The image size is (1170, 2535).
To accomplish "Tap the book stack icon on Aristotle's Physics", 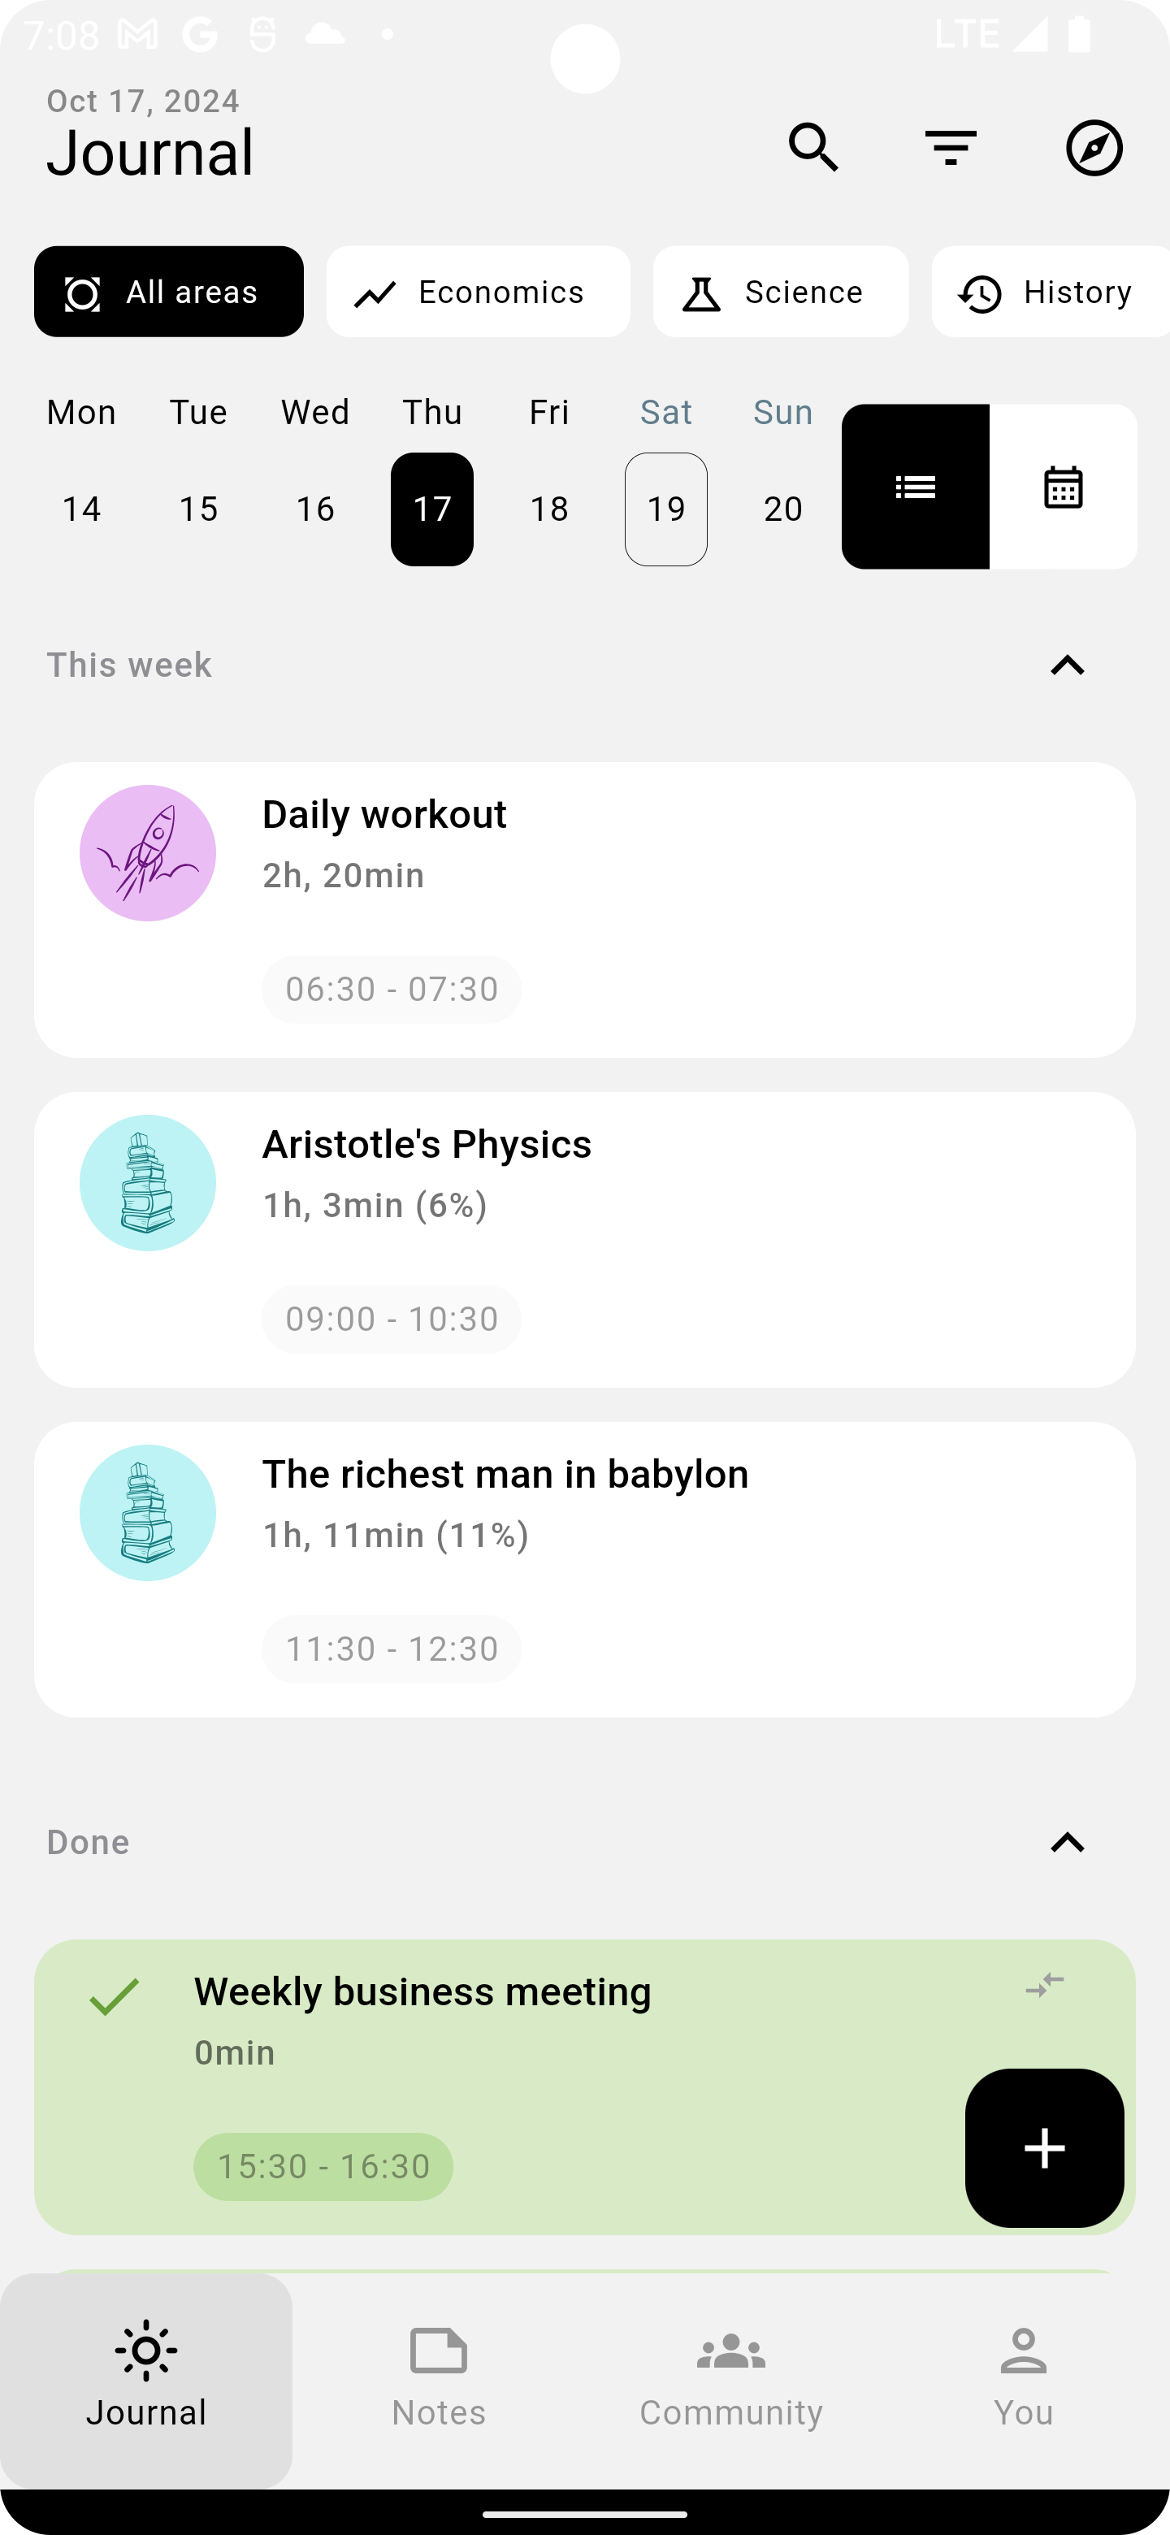I will [148, 1182].
